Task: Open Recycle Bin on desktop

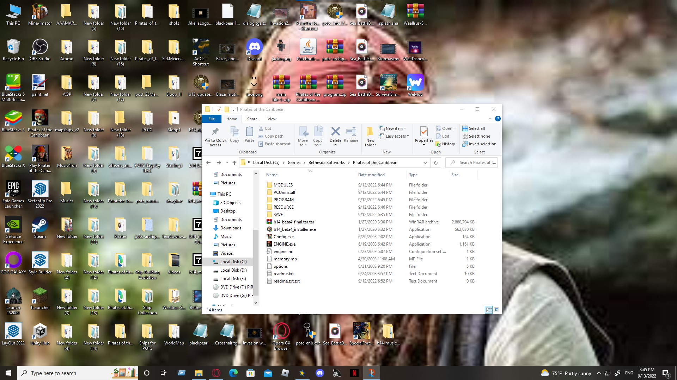Action: click(x=13, y=50)
